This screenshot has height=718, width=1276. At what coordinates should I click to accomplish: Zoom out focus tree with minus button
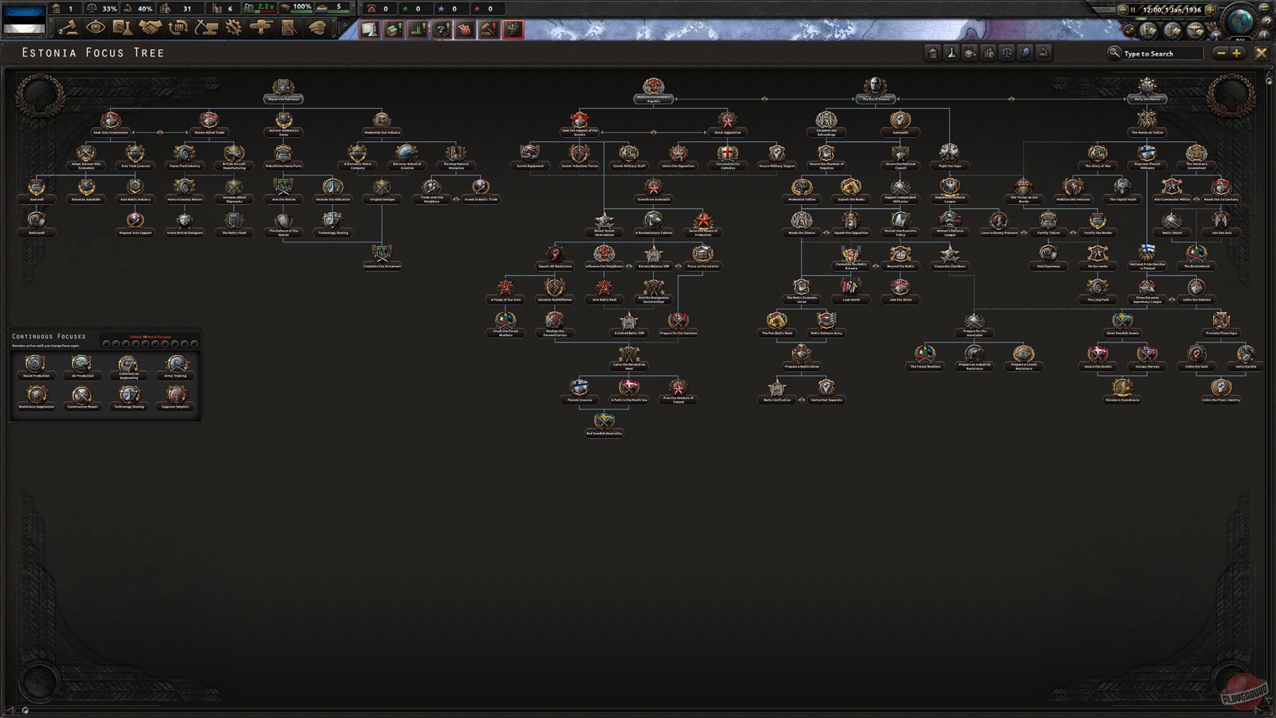click(x=1220, y=53)
